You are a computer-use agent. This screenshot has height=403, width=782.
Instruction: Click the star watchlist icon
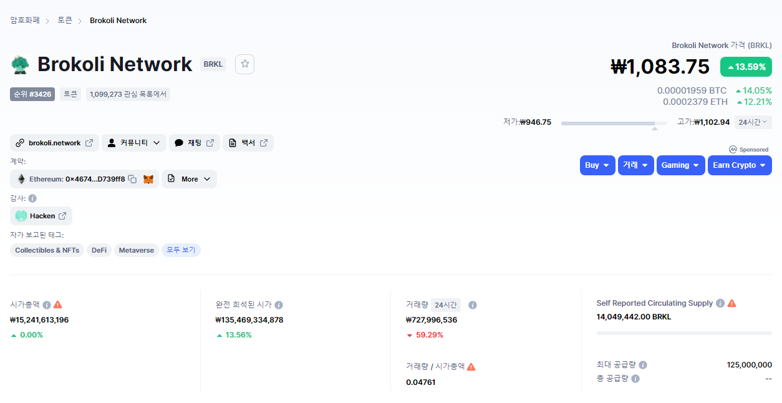[x=244, y=64]
